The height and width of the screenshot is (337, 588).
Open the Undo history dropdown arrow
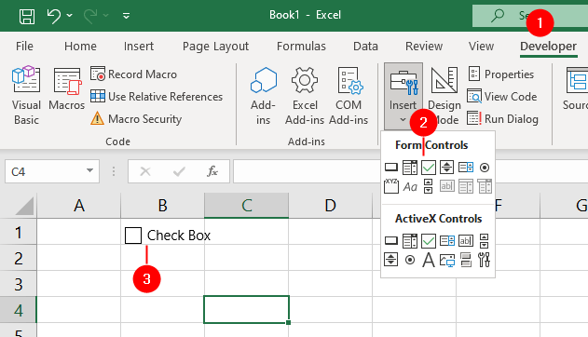pos(70,15)
